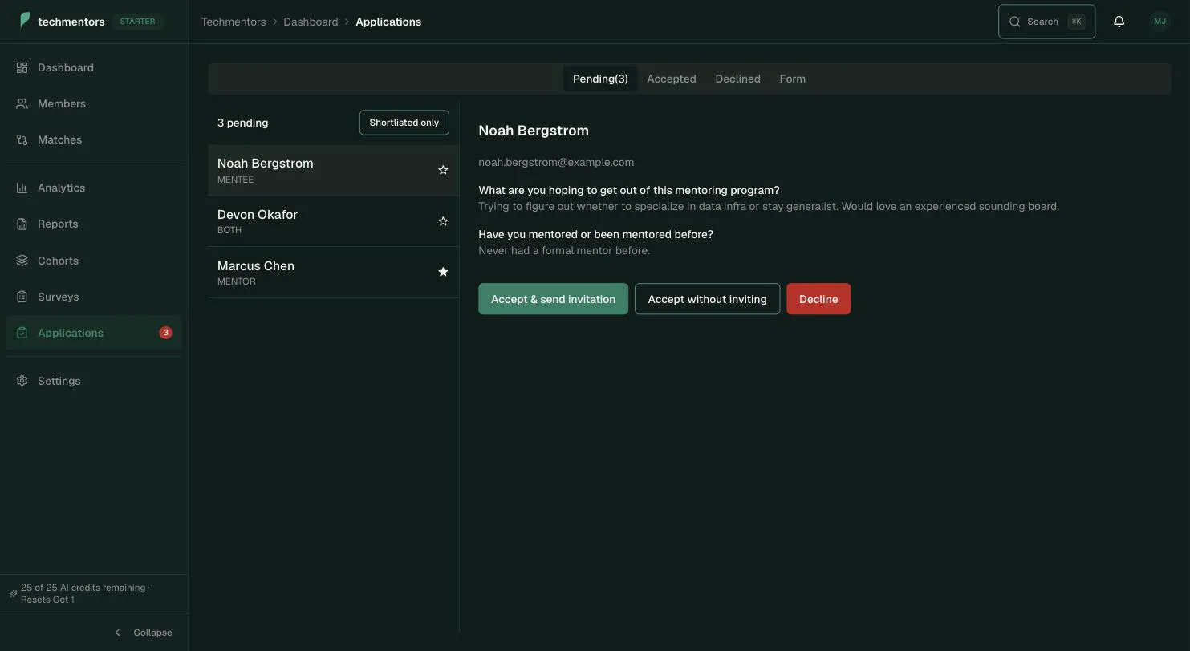This screenshot has width=1190, height=651.
Task: Collapse the sidebar
Action: click(143, 633)
